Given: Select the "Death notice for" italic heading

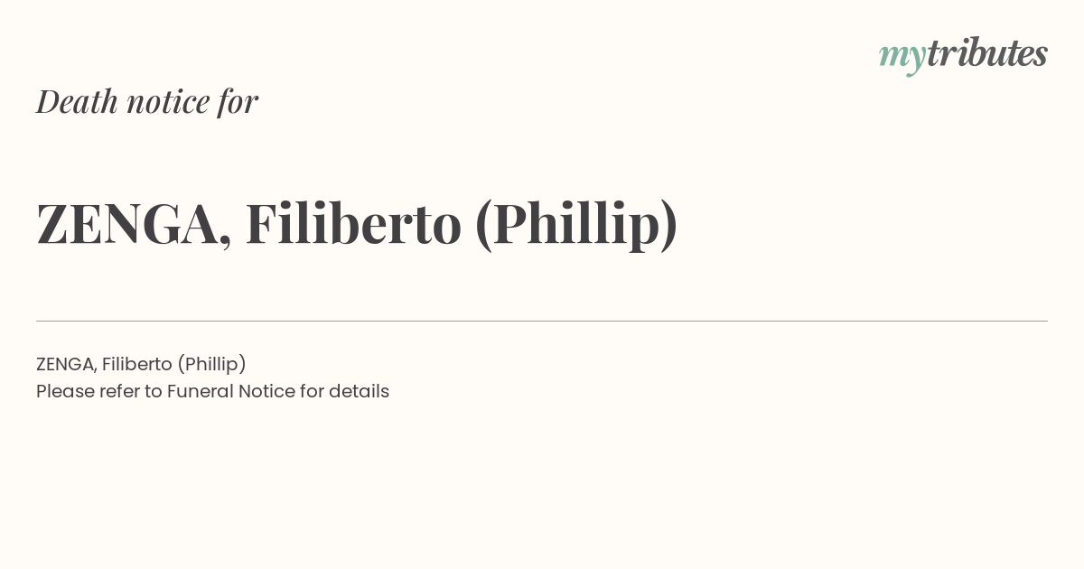Looking at the screenshot, I should [x=147, y=101].
